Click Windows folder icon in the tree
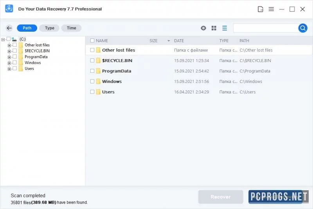 click(x=21, y=63)
